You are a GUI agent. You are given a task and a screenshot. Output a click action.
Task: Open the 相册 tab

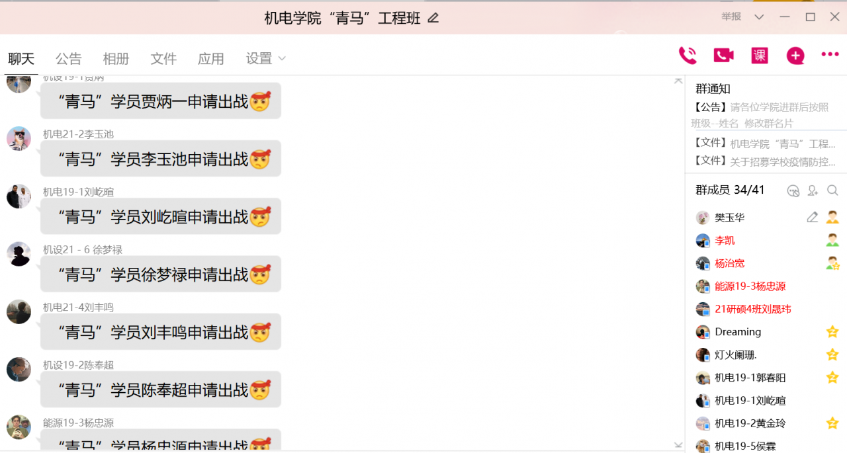tap(116, 58)
